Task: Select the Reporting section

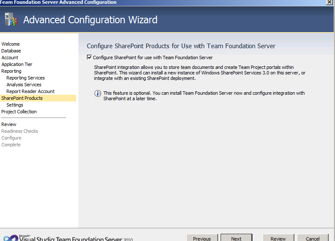Action: [x=11, y=71]
